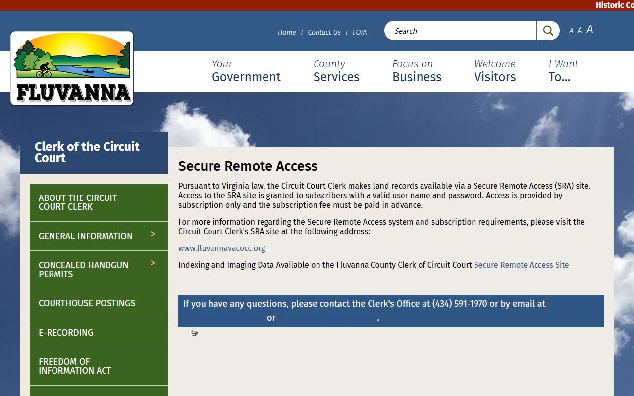Open the I Want To... menu
Image resolution: width=634 pixels, height=396 pixels.
[563, 71]
